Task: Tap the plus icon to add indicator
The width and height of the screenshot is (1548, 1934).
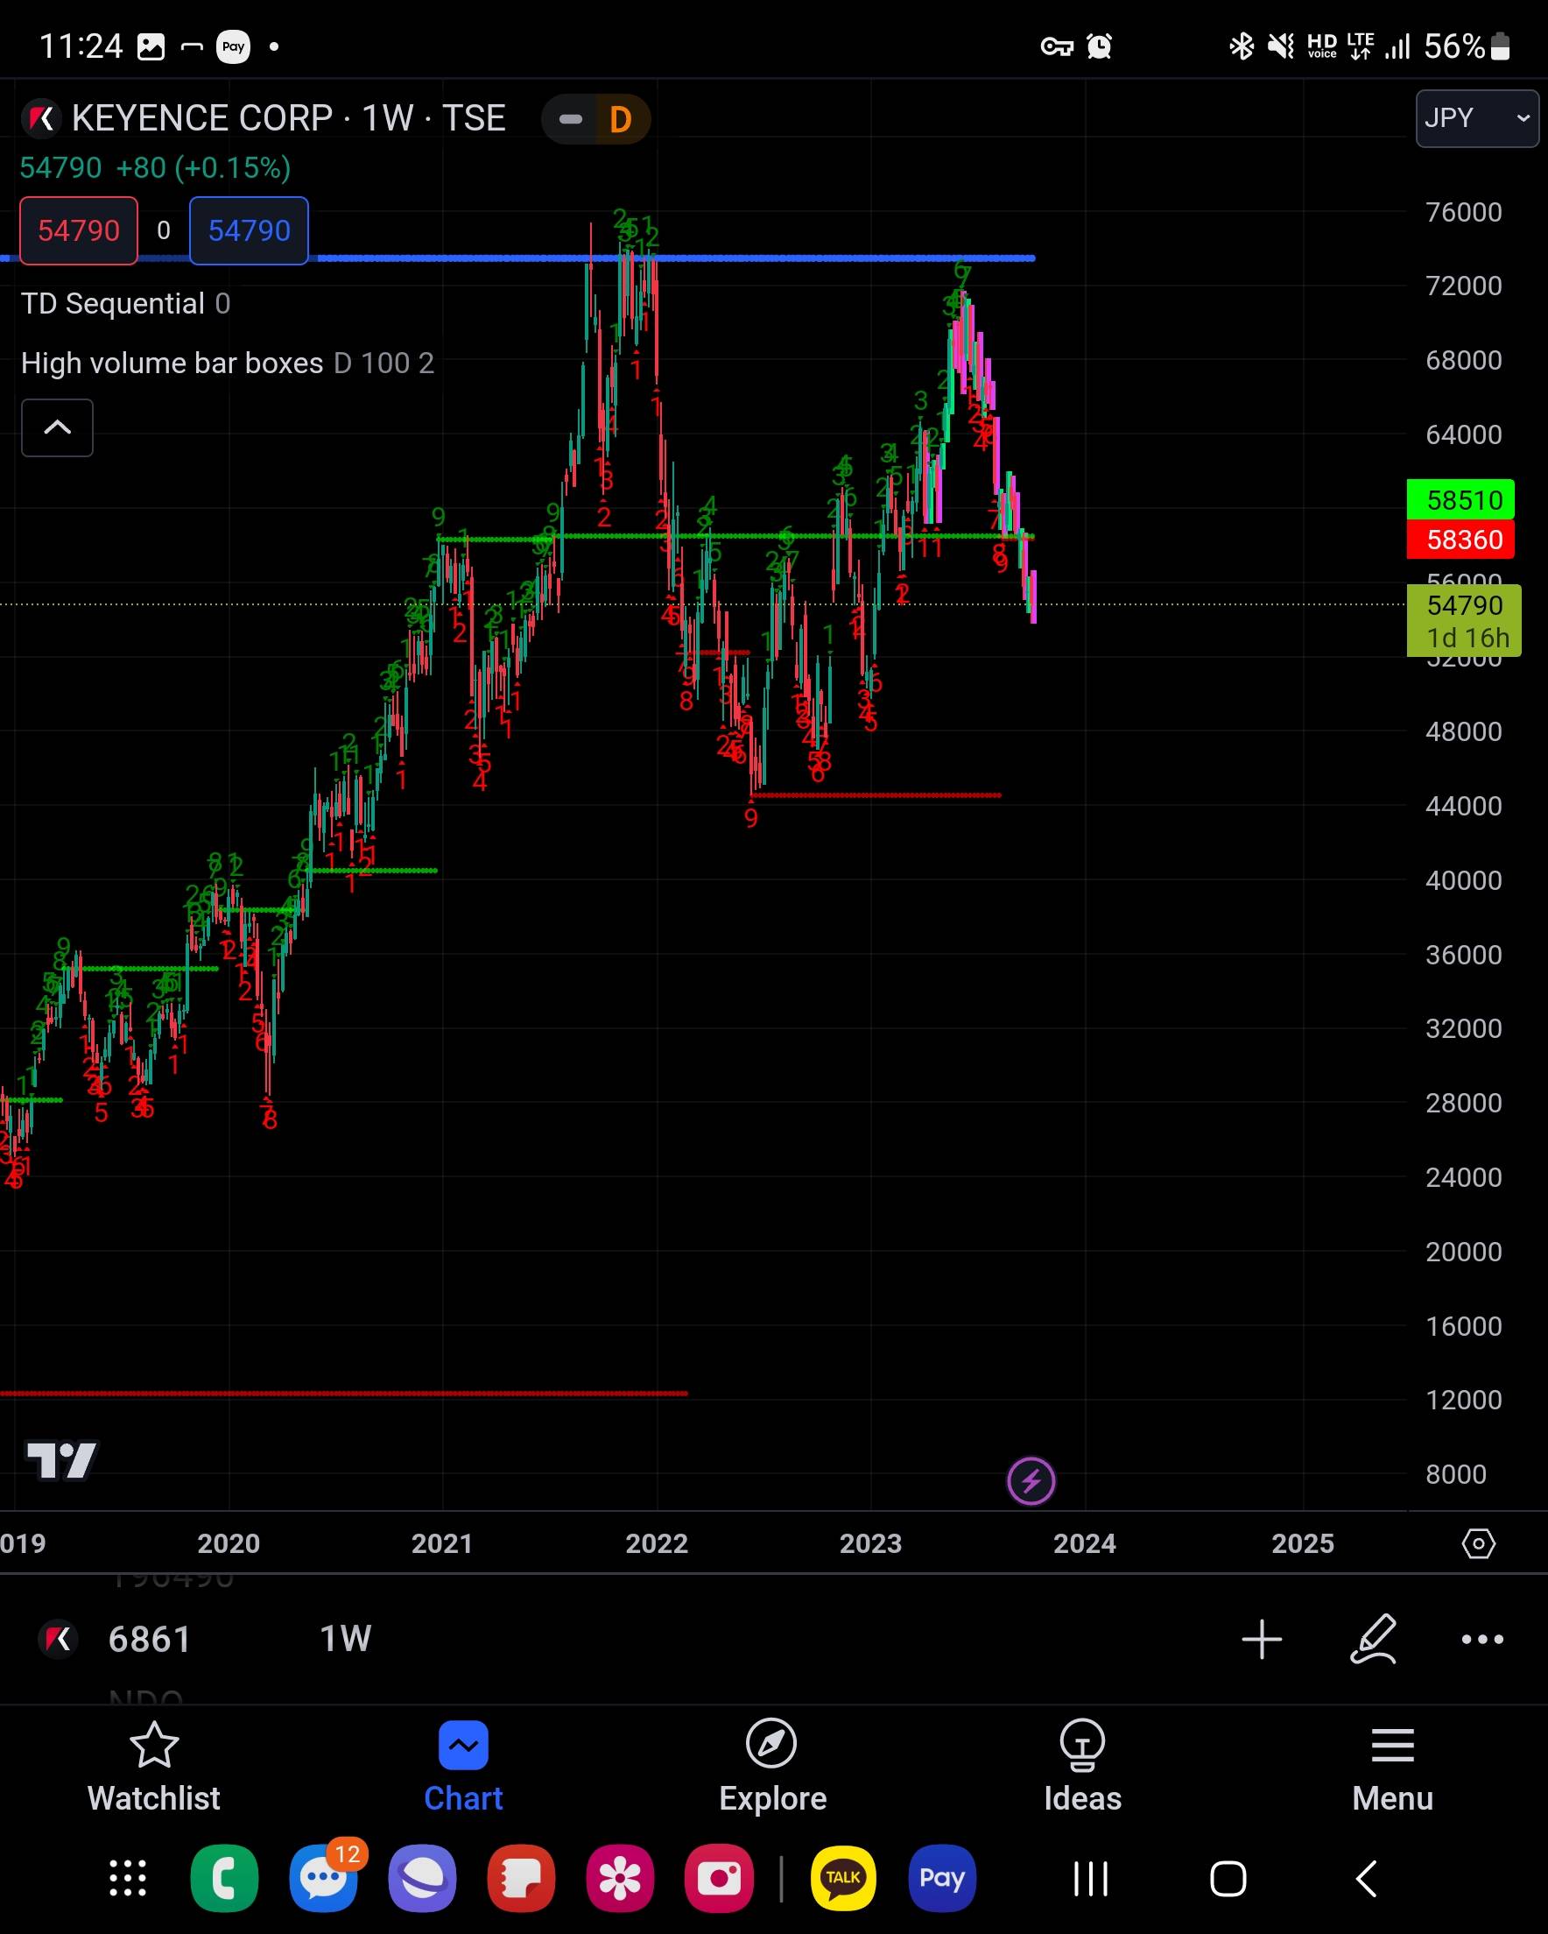Action: click(x=1261, y=1639)
